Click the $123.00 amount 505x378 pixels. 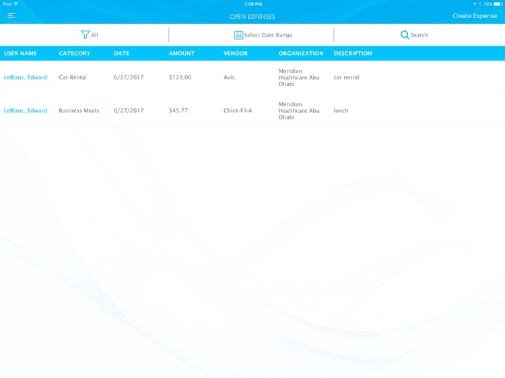(180, 77)
